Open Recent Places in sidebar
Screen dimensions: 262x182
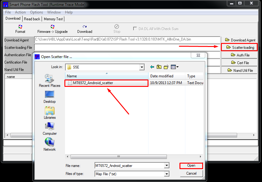pos(50,81)
